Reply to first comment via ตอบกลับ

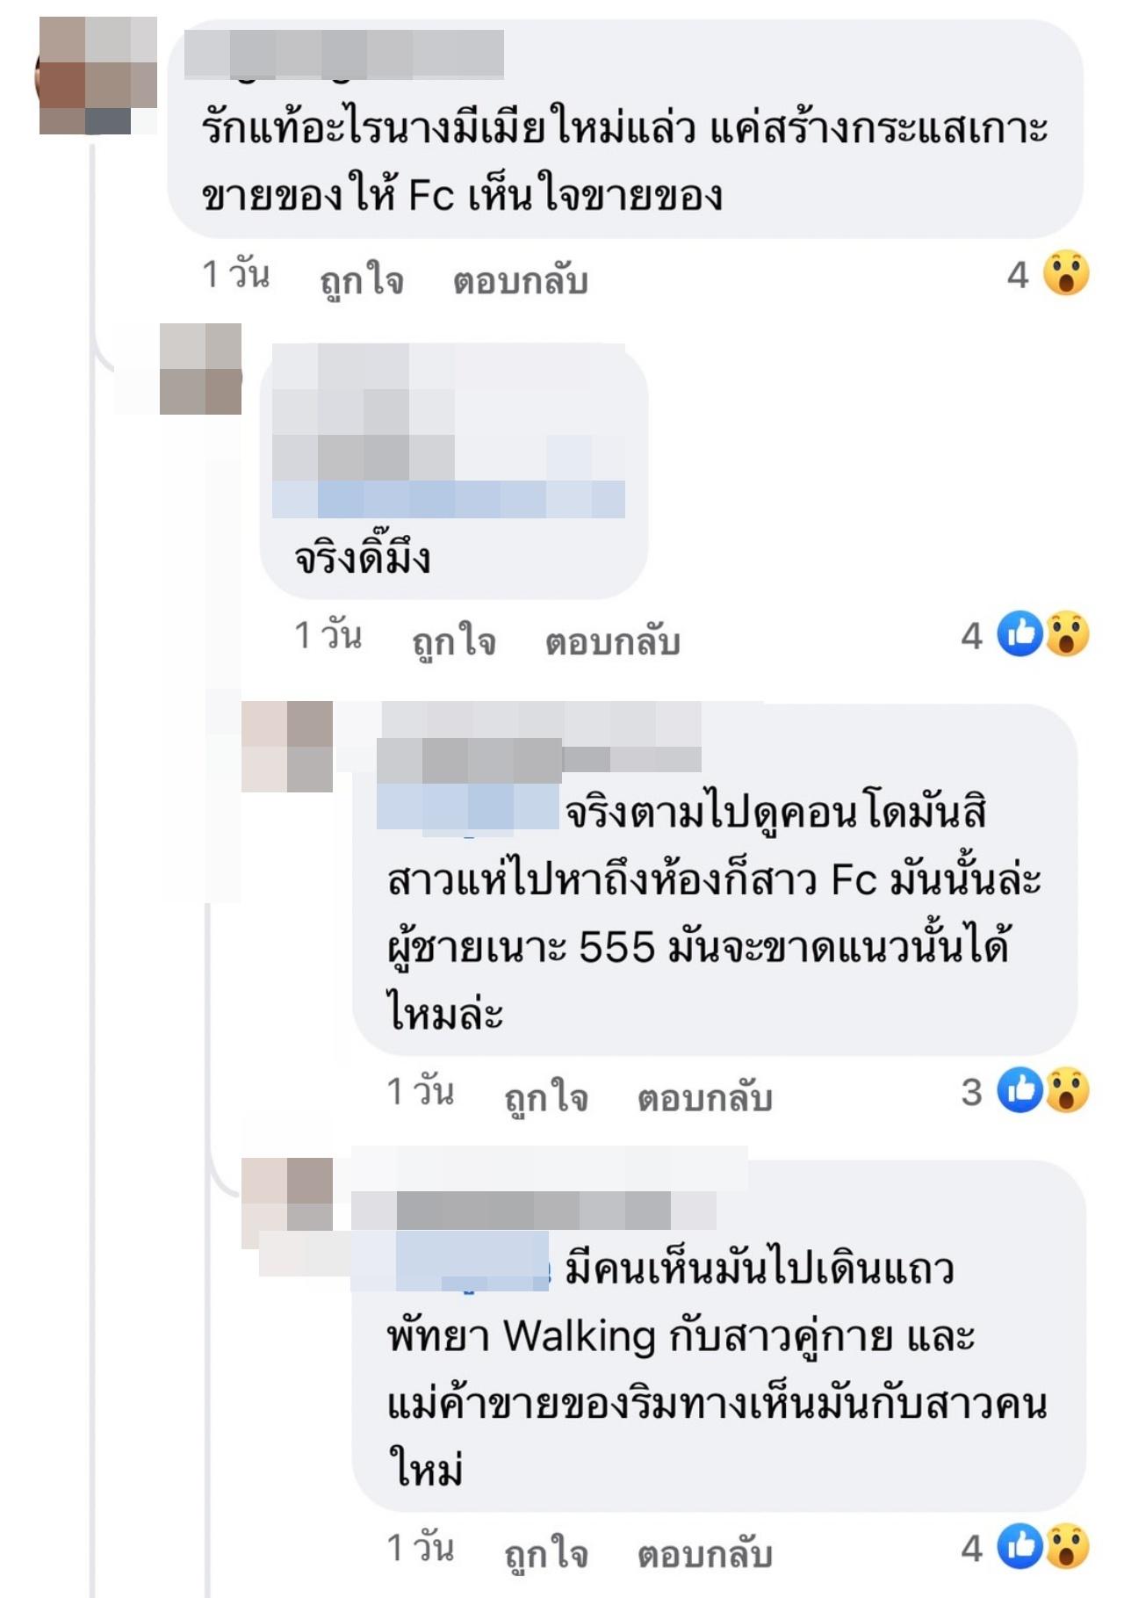tap(521, 281)
